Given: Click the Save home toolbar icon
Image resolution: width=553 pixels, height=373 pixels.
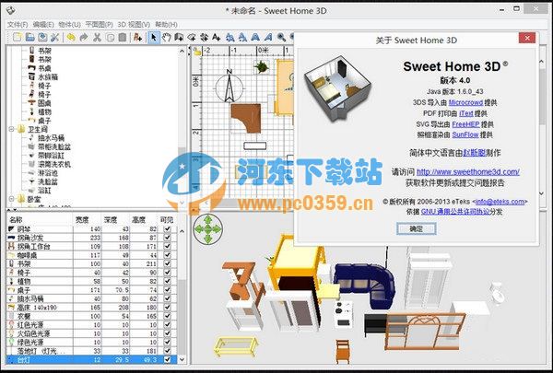Looking at the screenshot, I should pyautogui.click(x=42, y=37).
